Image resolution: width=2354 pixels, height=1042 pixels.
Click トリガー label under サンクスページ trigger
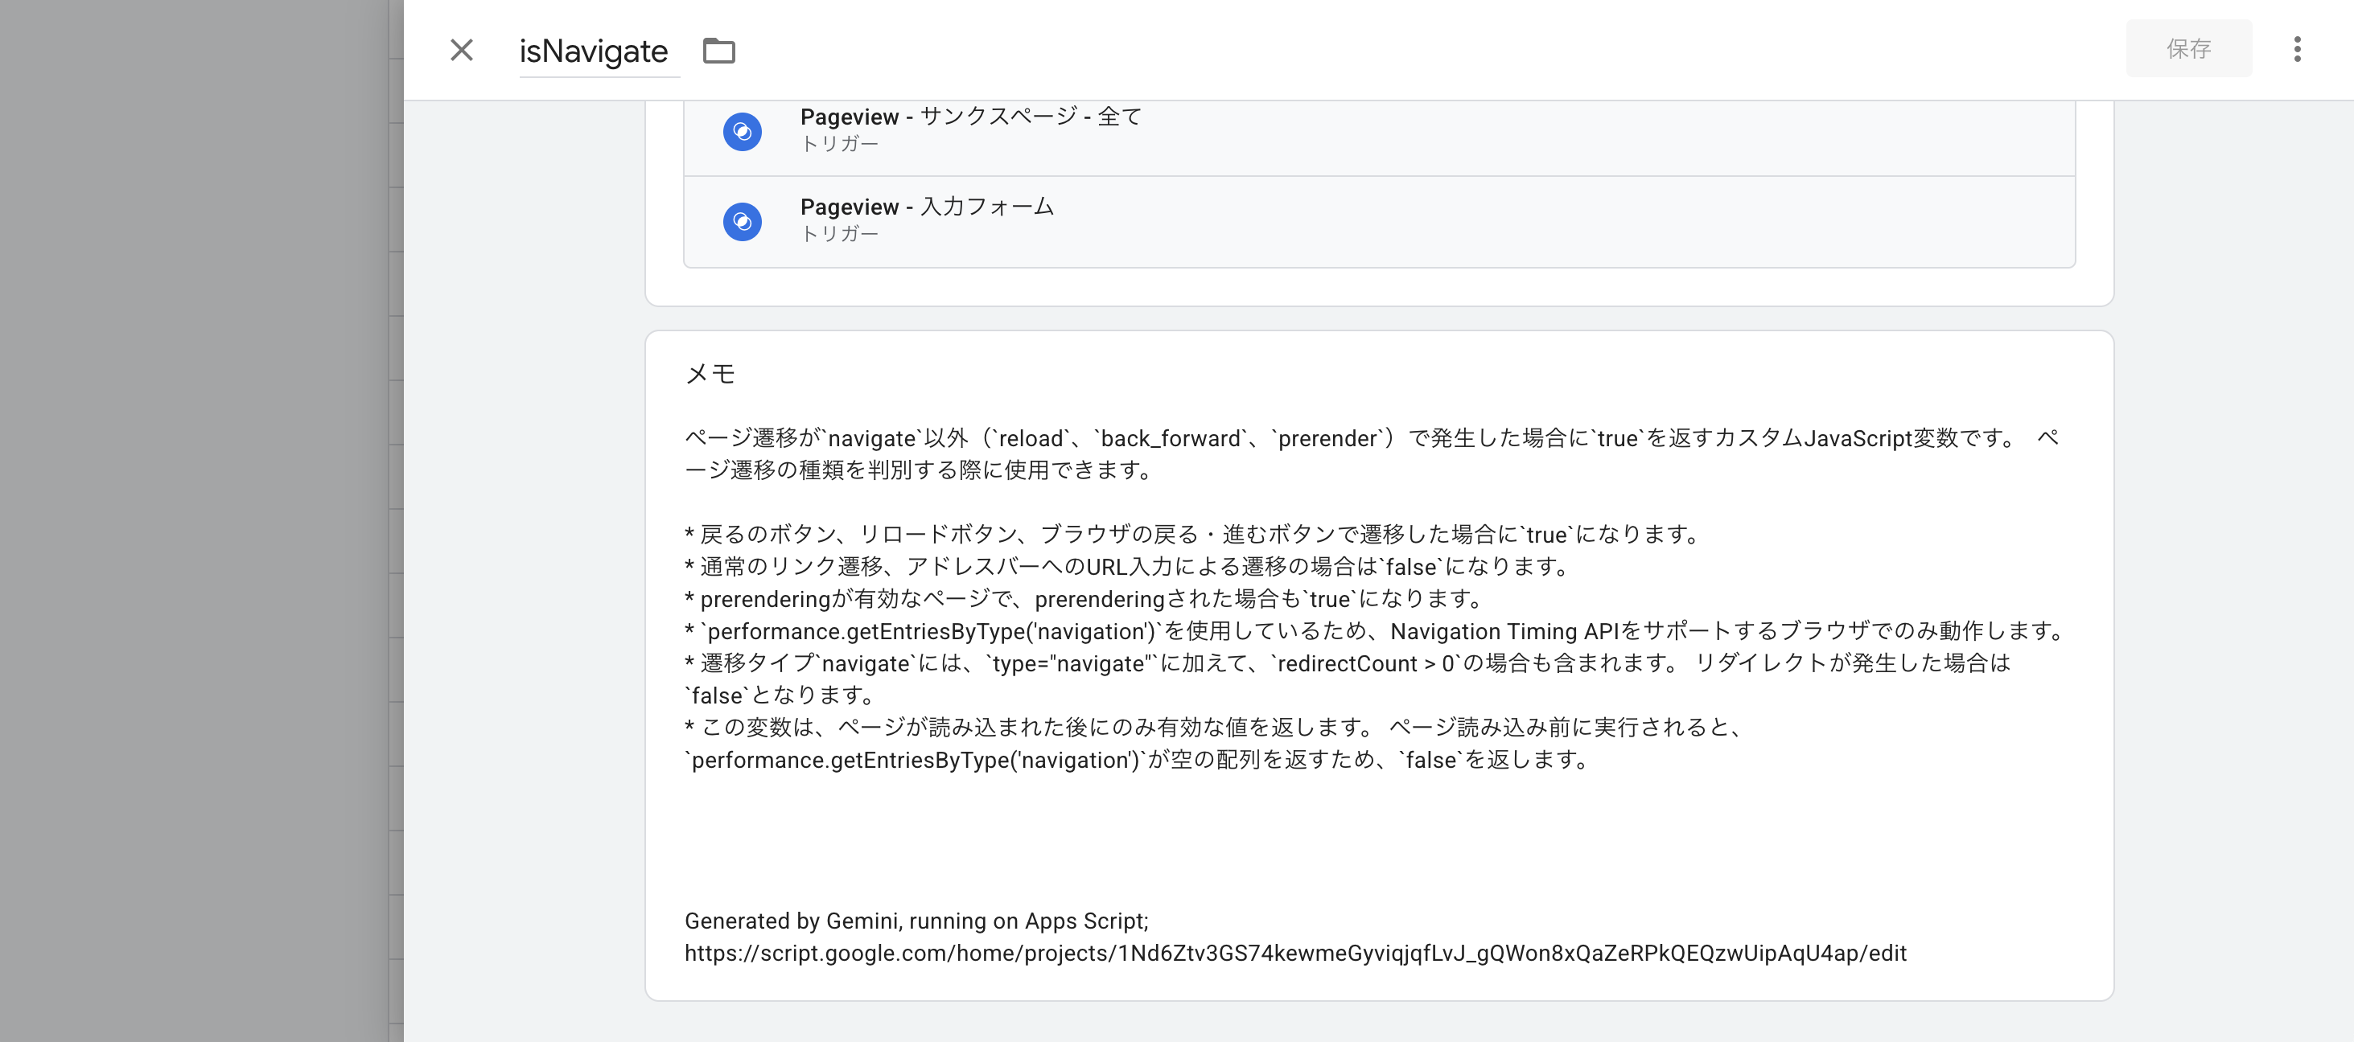click(839, 144)
